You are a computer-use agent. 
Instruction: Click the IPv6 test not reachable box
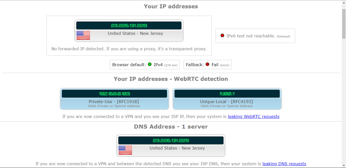pos(255,36)
